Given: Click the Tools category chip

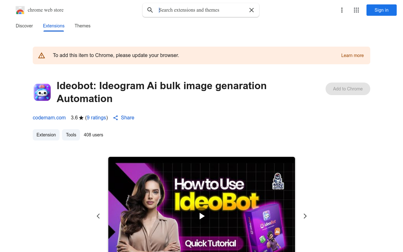Looking at the screenshot, I should [x=71, y=135].
